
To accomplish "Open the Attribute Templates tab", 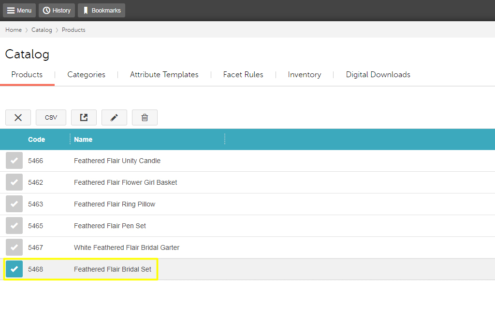I will click(x=164, y=74).
